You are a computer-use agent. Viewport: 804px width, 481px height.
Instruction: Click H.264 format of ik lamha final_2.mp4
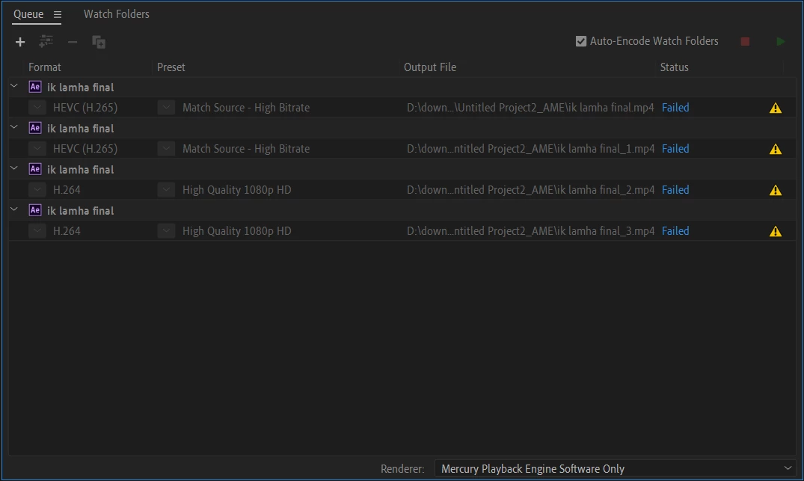click(67, 190)
